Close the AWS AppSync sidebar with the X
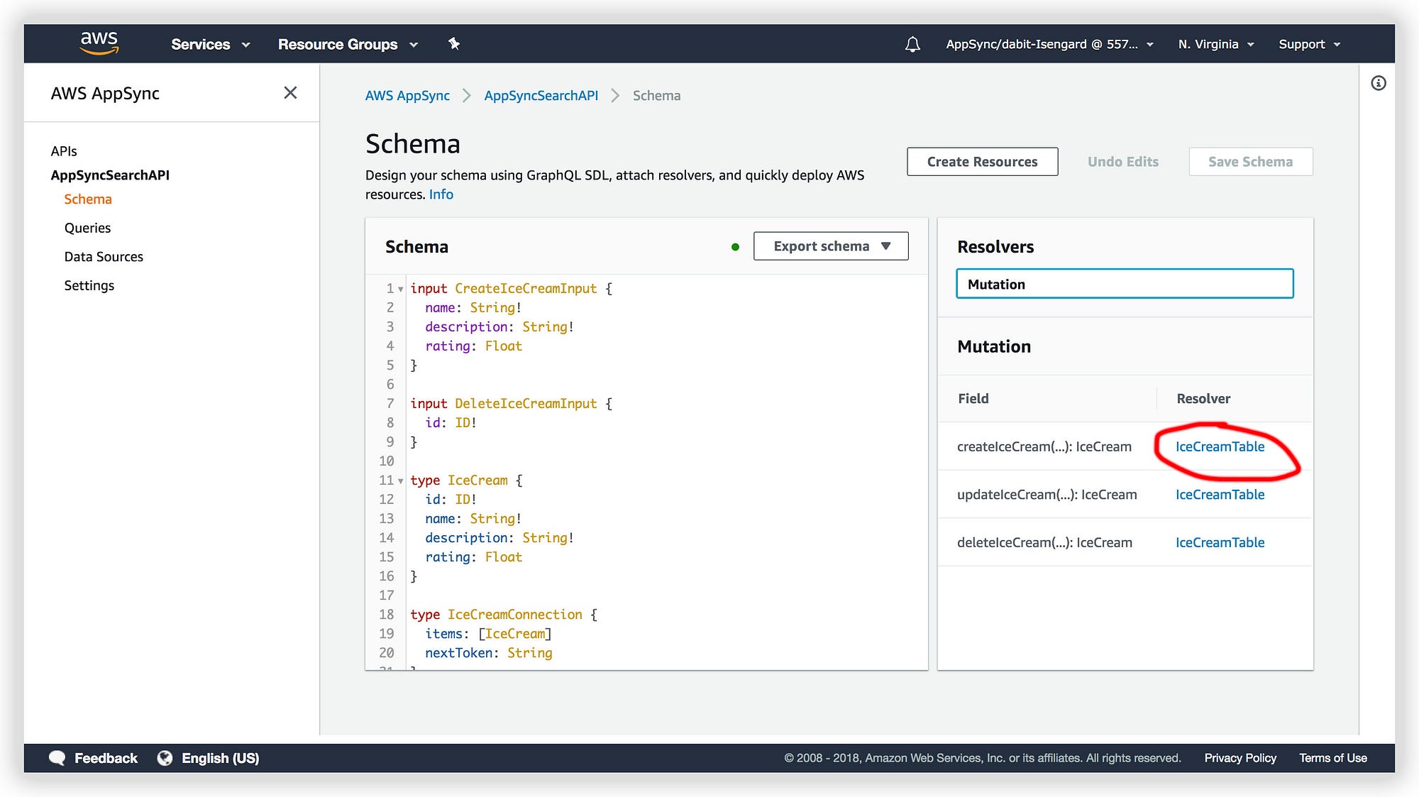The image size is (1419, 797). point(290,92)
